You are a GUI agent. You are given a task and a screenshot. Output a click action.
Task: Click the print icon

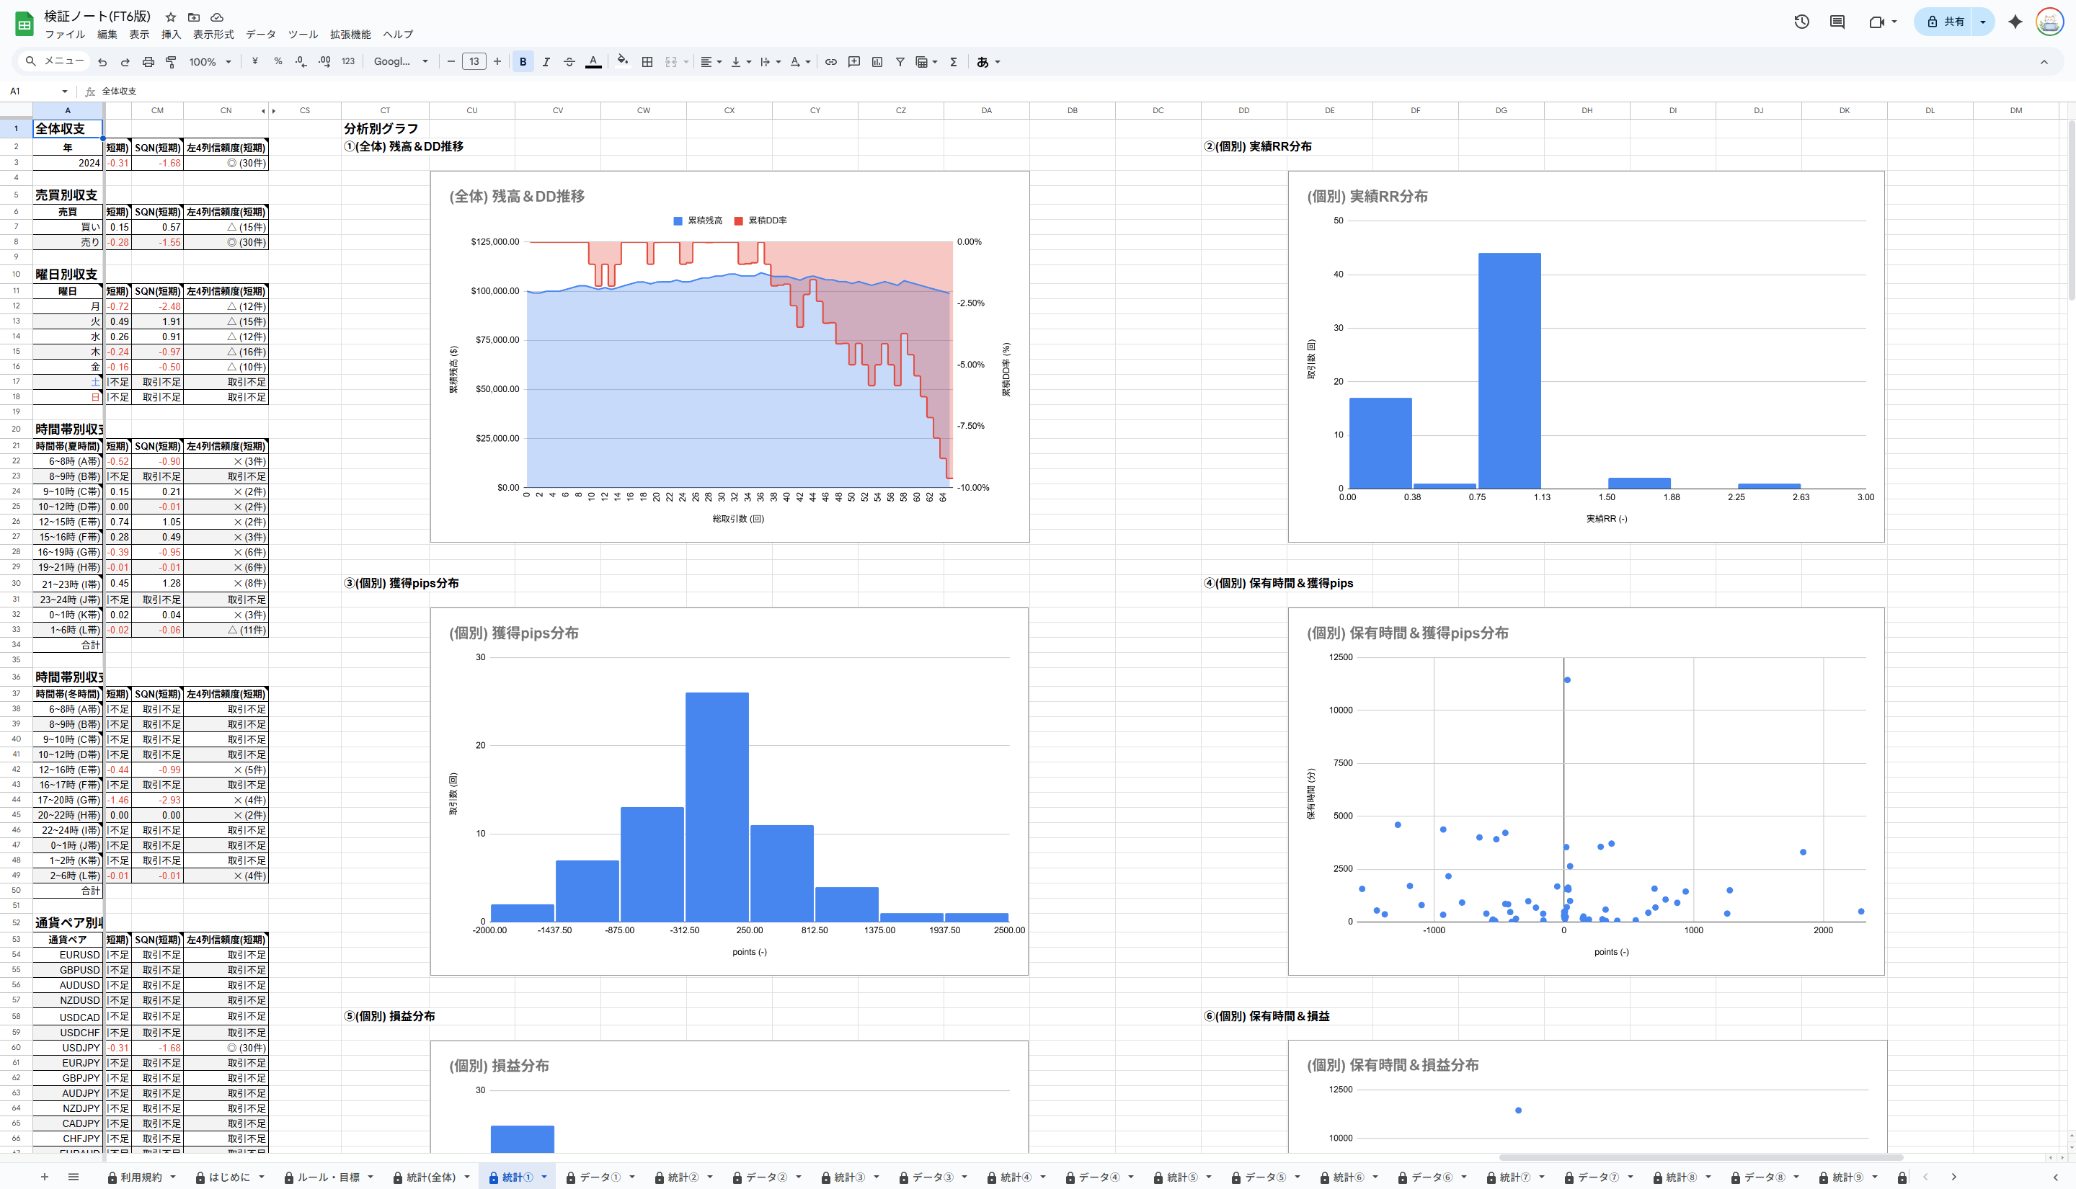click(148, 62)
